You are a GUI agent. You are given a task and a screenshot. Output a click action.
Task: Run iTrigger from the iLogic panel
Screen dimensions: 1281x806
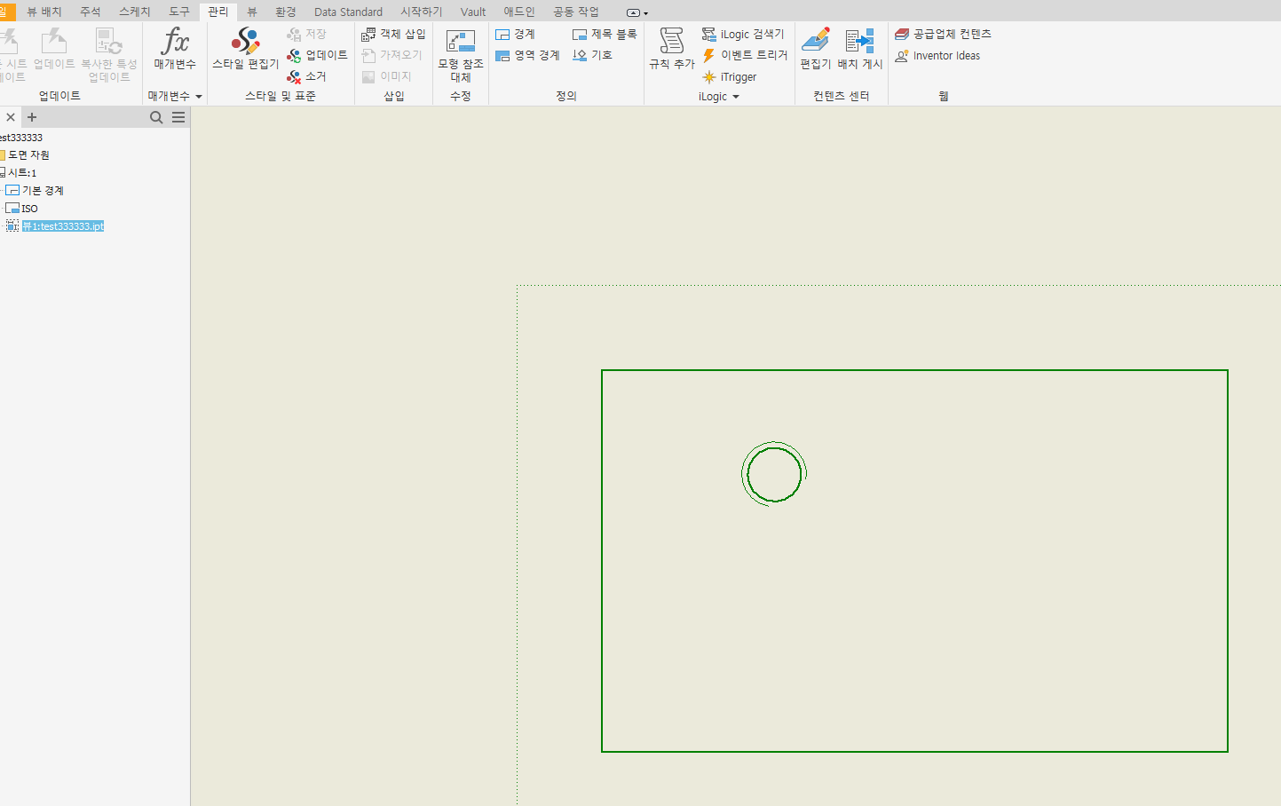730,76
